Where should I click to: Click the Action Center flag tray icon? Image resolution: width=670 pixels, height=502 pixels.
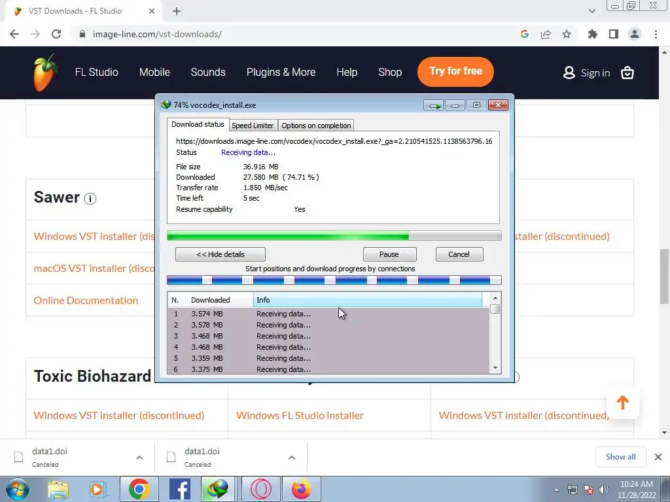[x=588, y=490]
